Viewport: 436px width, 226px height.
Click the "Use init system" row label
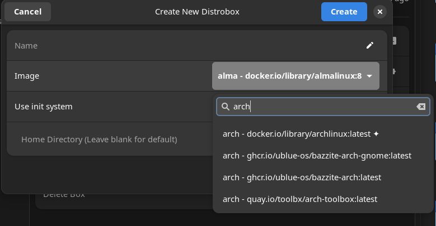[x=44, y=107]
